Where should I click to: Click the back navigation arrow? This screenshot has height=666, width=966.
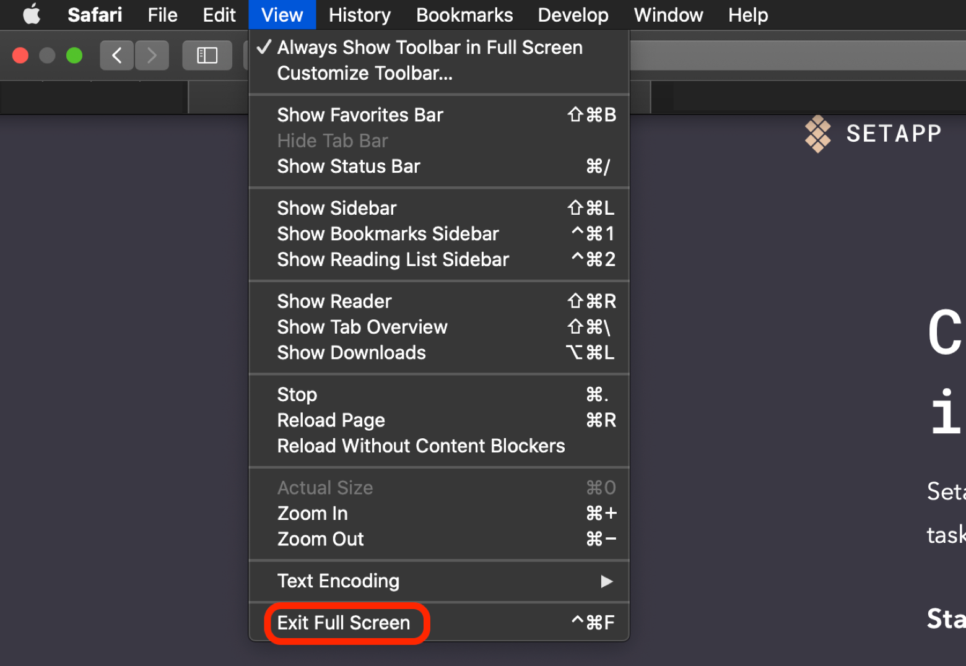(x=116, y=55)
